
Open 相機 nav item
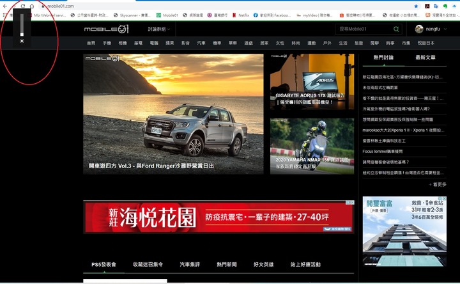point(123,43)
